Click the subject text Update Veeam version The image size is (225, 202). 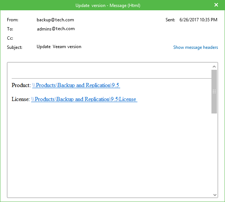click(x=59, y=47)
